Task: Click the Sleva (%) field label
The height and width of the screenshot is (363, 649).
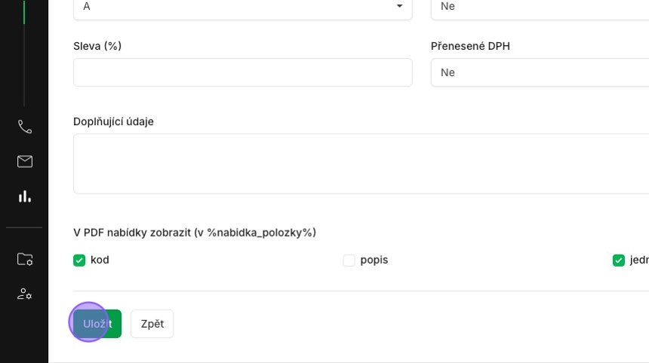Action: [97, 46]
